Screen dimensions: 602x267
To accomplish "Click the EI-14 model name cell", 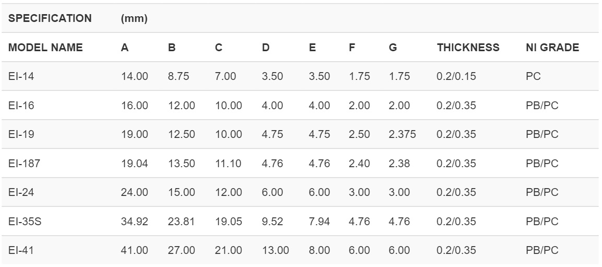I will pos(20,76).
